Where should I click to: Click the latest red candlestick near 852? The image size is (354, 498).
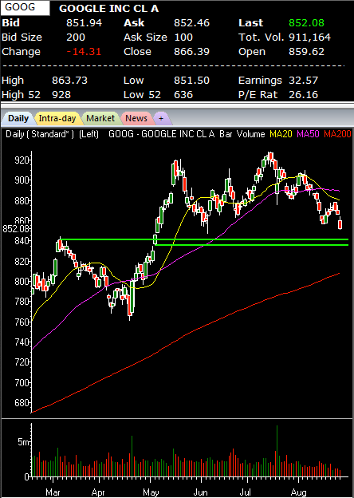tap(340, 224)
